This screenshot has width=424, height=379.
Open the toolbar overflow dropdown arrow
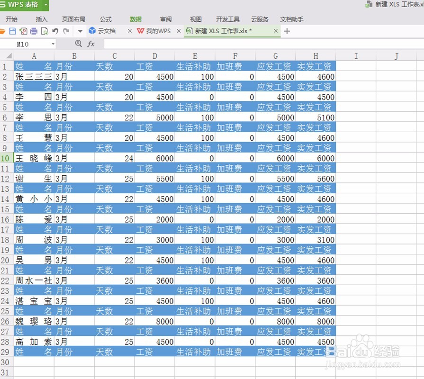click(80, 31)
